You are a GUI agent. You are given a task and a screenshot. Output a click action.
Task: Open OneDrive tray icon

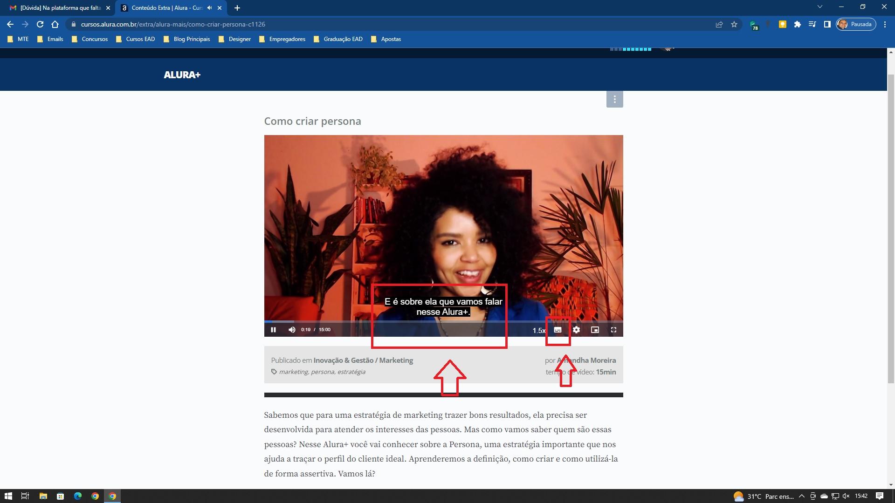click(824, 496)
